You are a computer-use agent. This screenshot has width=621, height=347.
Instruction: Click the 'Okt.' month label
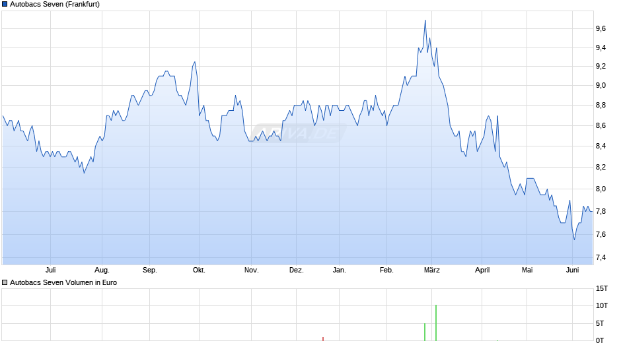(199, 270)
